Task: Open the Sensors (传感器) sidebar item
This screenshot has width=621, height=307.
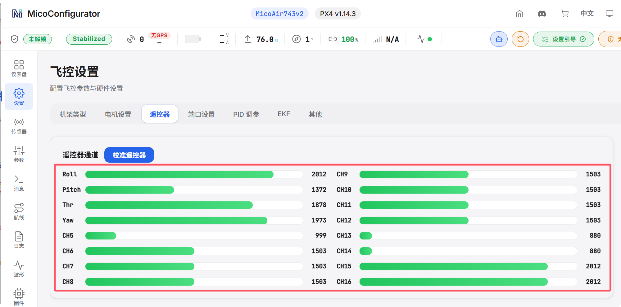Action: pos(19,126)
